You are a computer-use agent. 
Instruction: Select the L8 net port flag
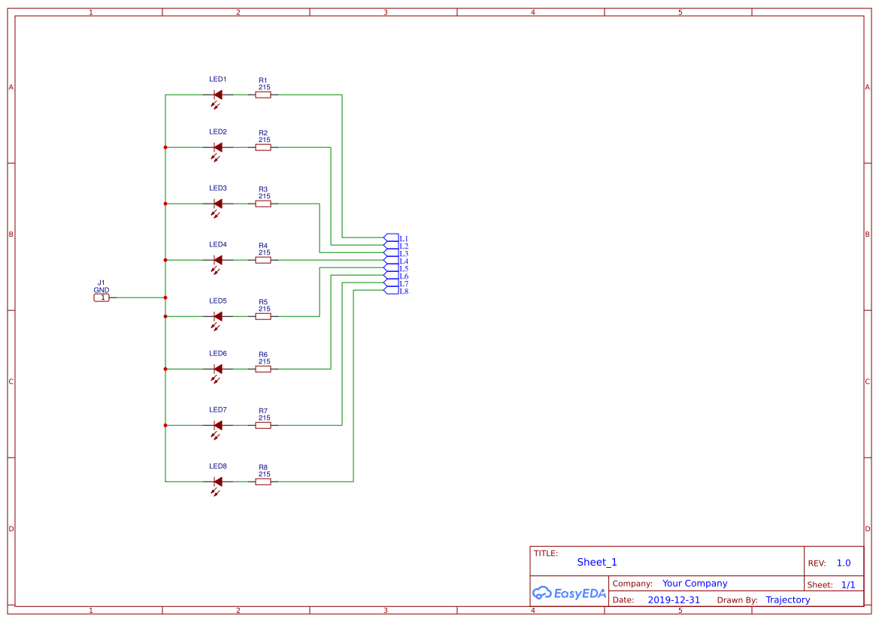(392, 291)
